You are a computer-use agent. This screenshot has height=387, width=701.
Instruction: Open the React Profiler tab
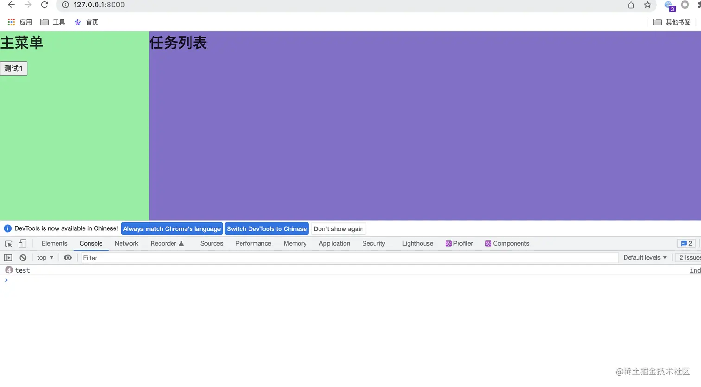click(x=459, y=243)
